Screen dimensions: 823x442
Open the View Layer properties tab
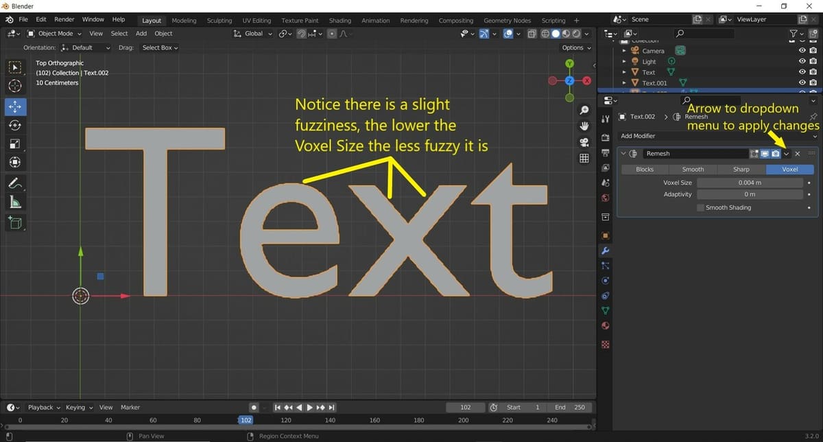pyautogui.click(x=606, y=168)
